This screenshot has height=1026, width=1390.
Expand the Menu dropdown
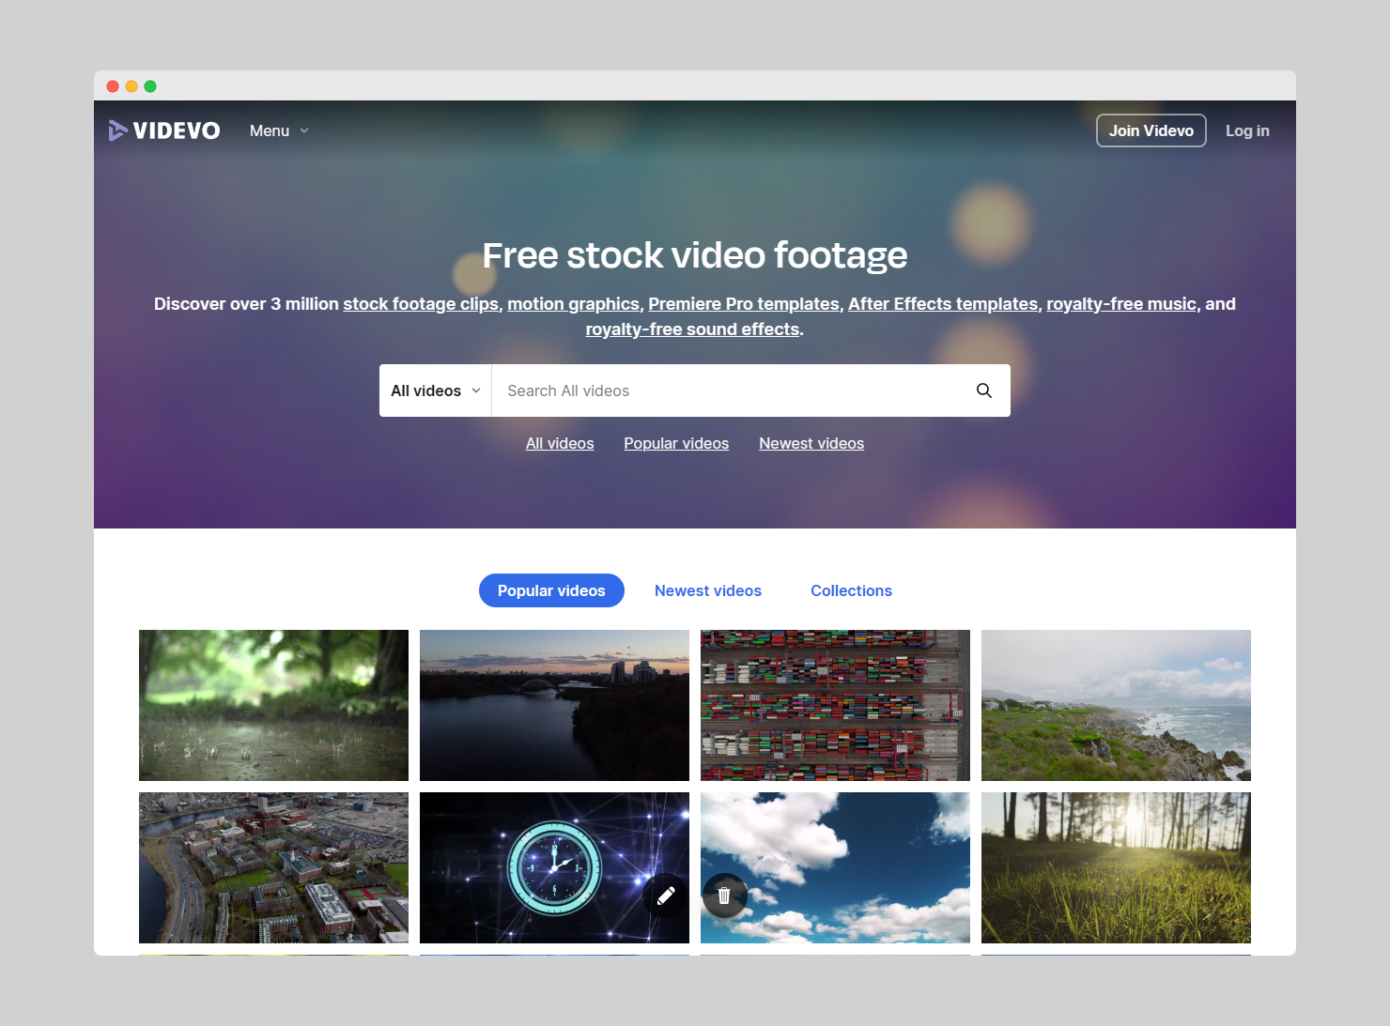279,130
